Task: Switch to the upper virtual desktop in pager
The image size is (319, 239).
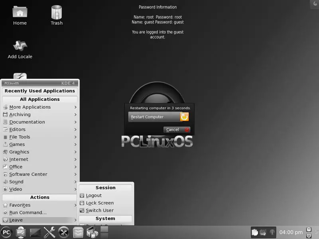Action: pyautogui.click(x=104, y=229)
